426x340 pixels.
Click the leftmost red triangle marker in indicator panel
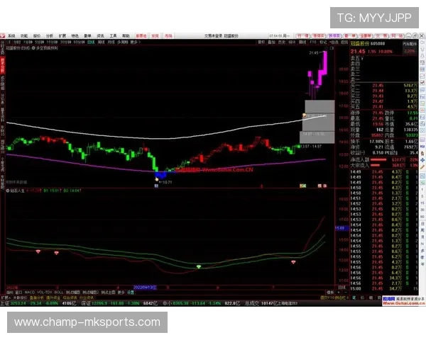click(38, 251)
